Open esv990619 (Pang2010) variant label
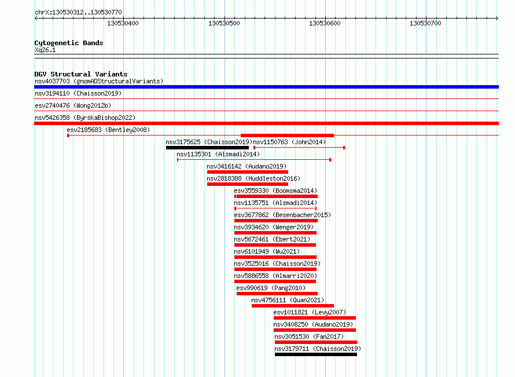 pos(271,288)
